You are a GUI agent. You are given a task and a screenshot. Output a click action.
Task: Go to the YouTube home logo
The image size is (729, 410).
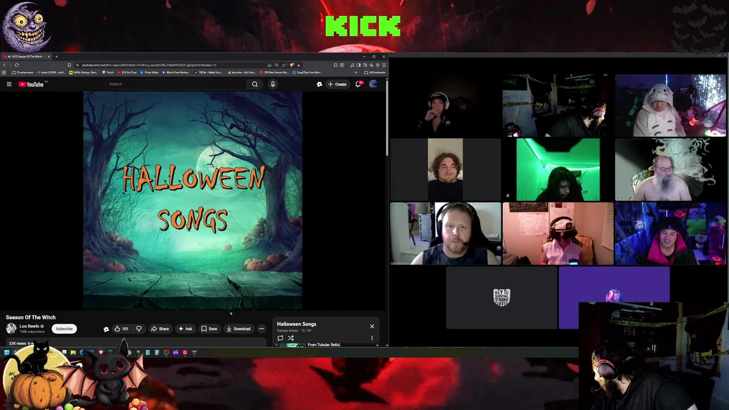[31, 84]
